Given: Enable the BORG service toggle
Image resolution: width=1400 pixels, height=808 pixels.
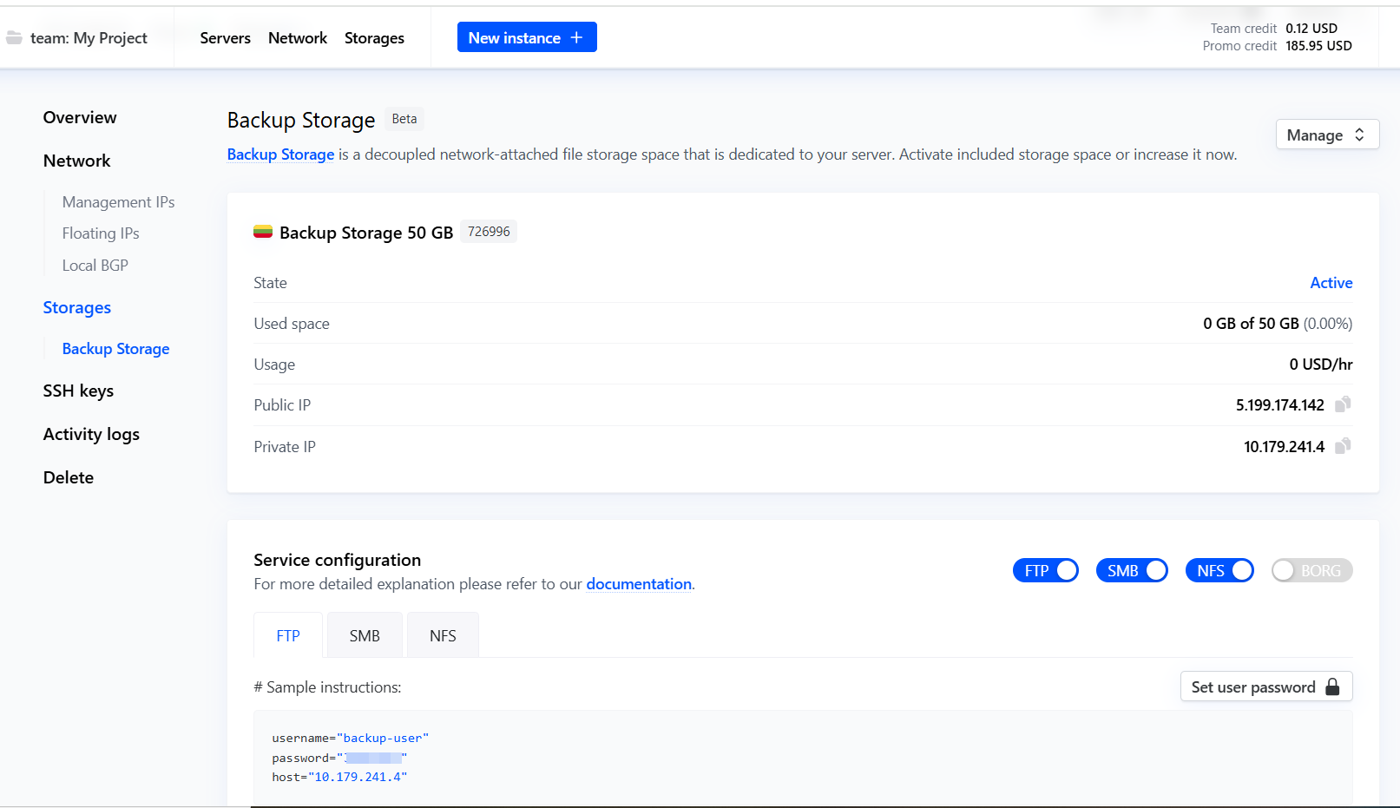Looking at the screenshot, I should tap(1311, 570).
